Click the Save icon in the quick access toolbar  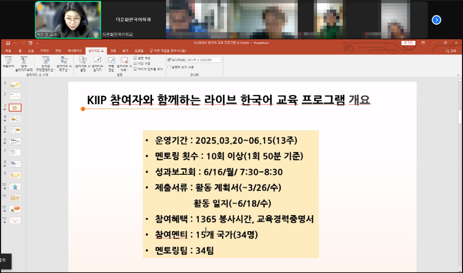click(8, 43)
